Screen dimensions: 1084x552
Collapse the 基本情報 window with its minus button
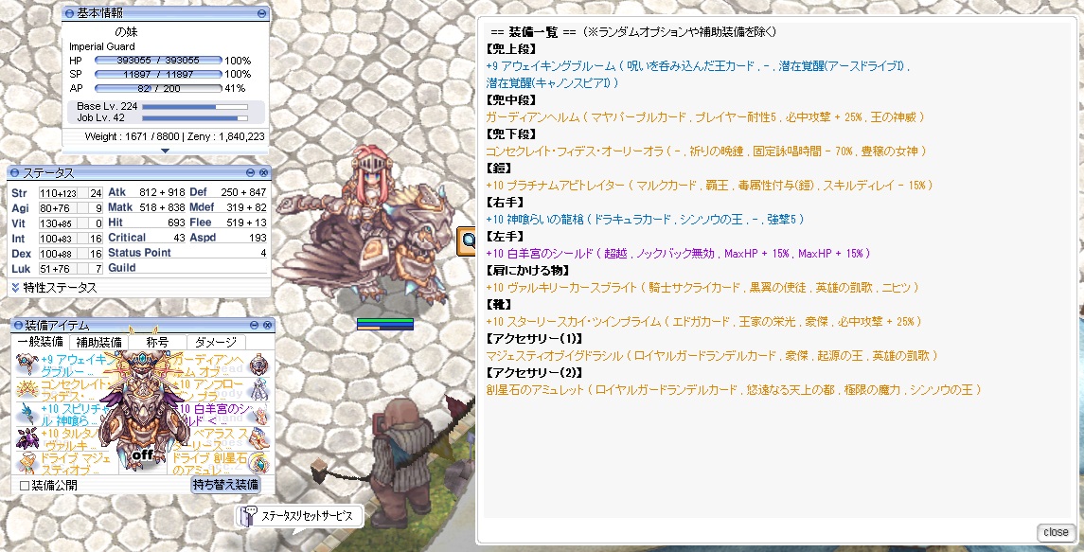pyautogui.click(x=261, y=13)
